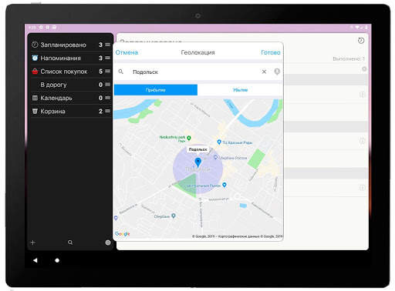395x291 pixels.
Task: Click the Google map copyright text
Action: pyautogui.click(x=237, y=236)
